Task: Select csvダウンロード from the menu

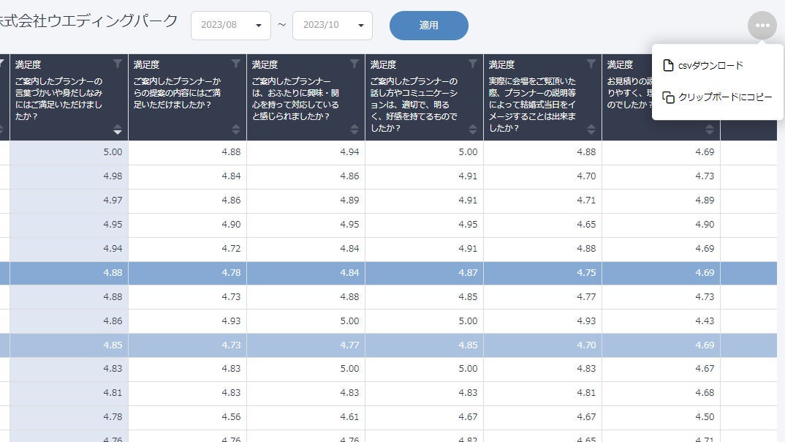Action: tap(710, 66)
